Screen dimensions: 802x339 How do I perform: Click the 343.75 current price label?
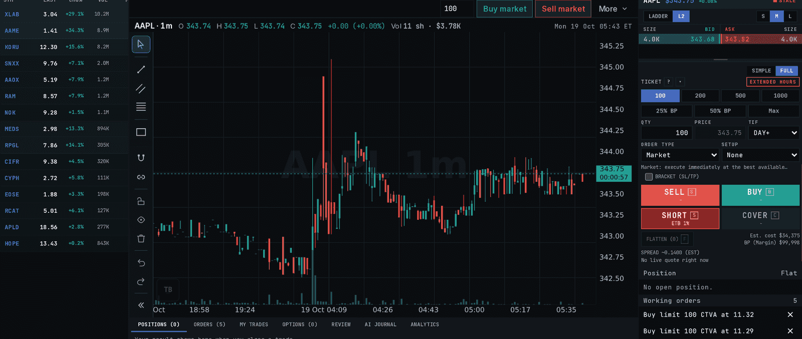pyautogui.click(x=614, y=173)
